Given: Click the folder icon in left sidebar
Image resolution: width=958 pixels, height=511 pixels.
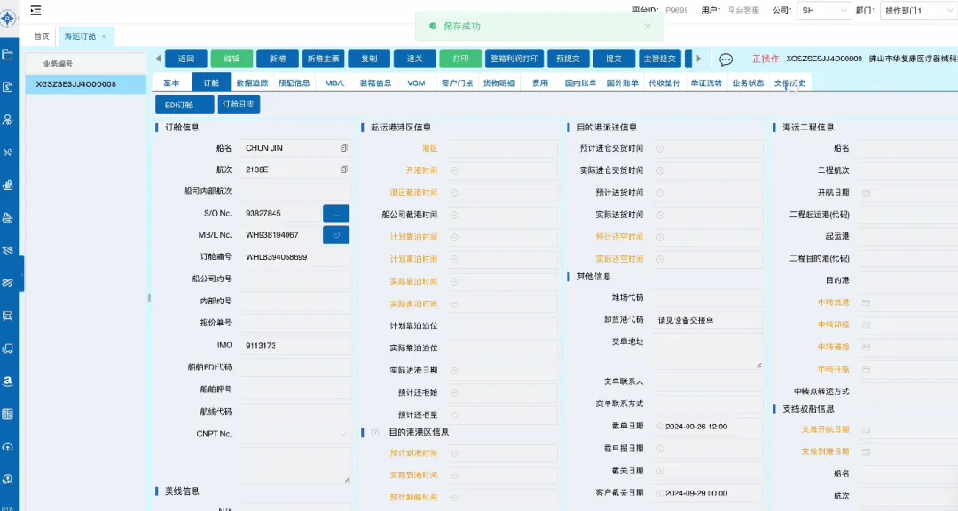Looking at the screenshot, I should (8, 54).
